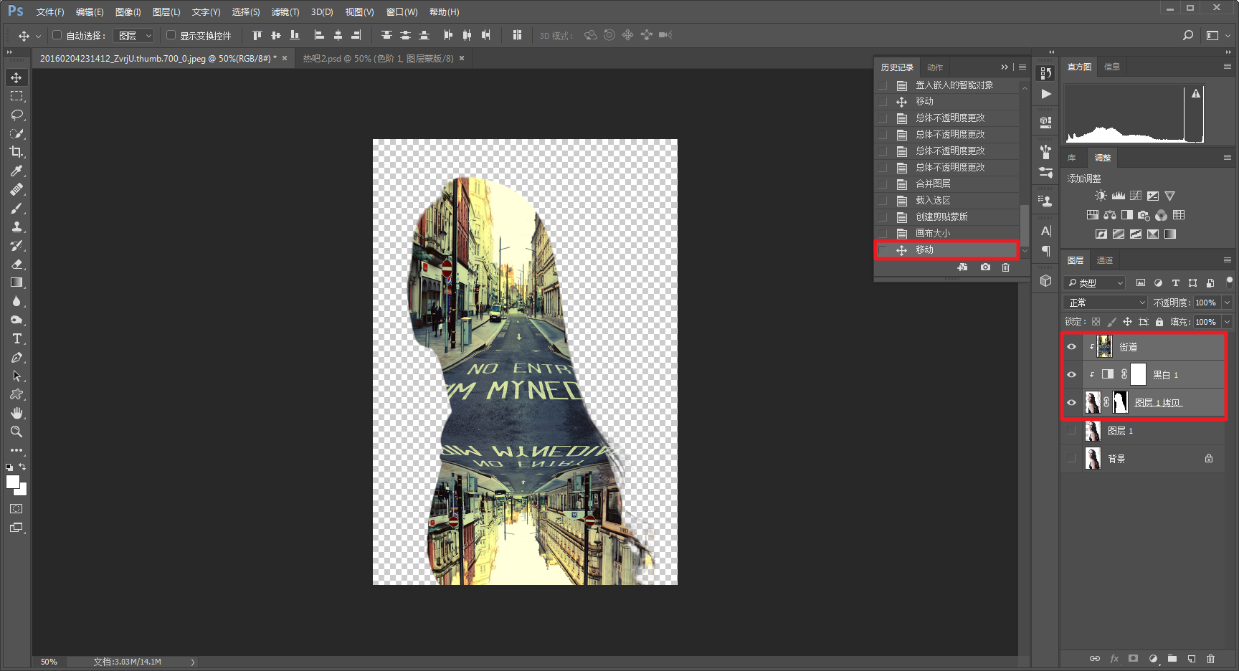1239x671 pixels.
Task: Select the 创建剪贴蒙版 history state
Action: click(946, 217)
